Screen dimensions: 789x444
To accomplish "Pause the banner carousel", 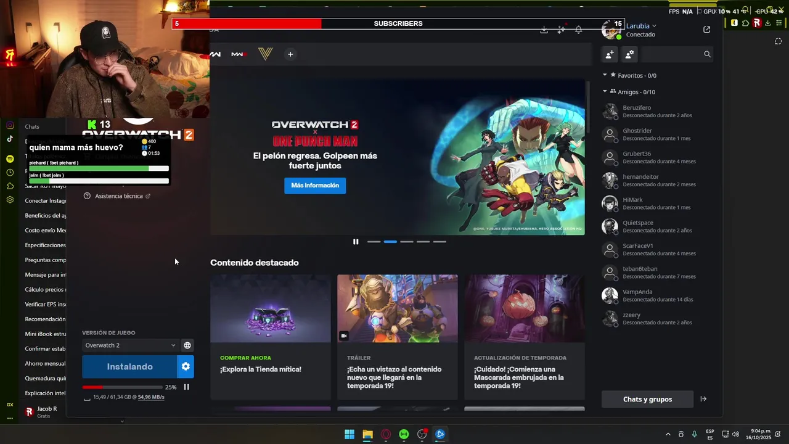I will click(356, 242).
